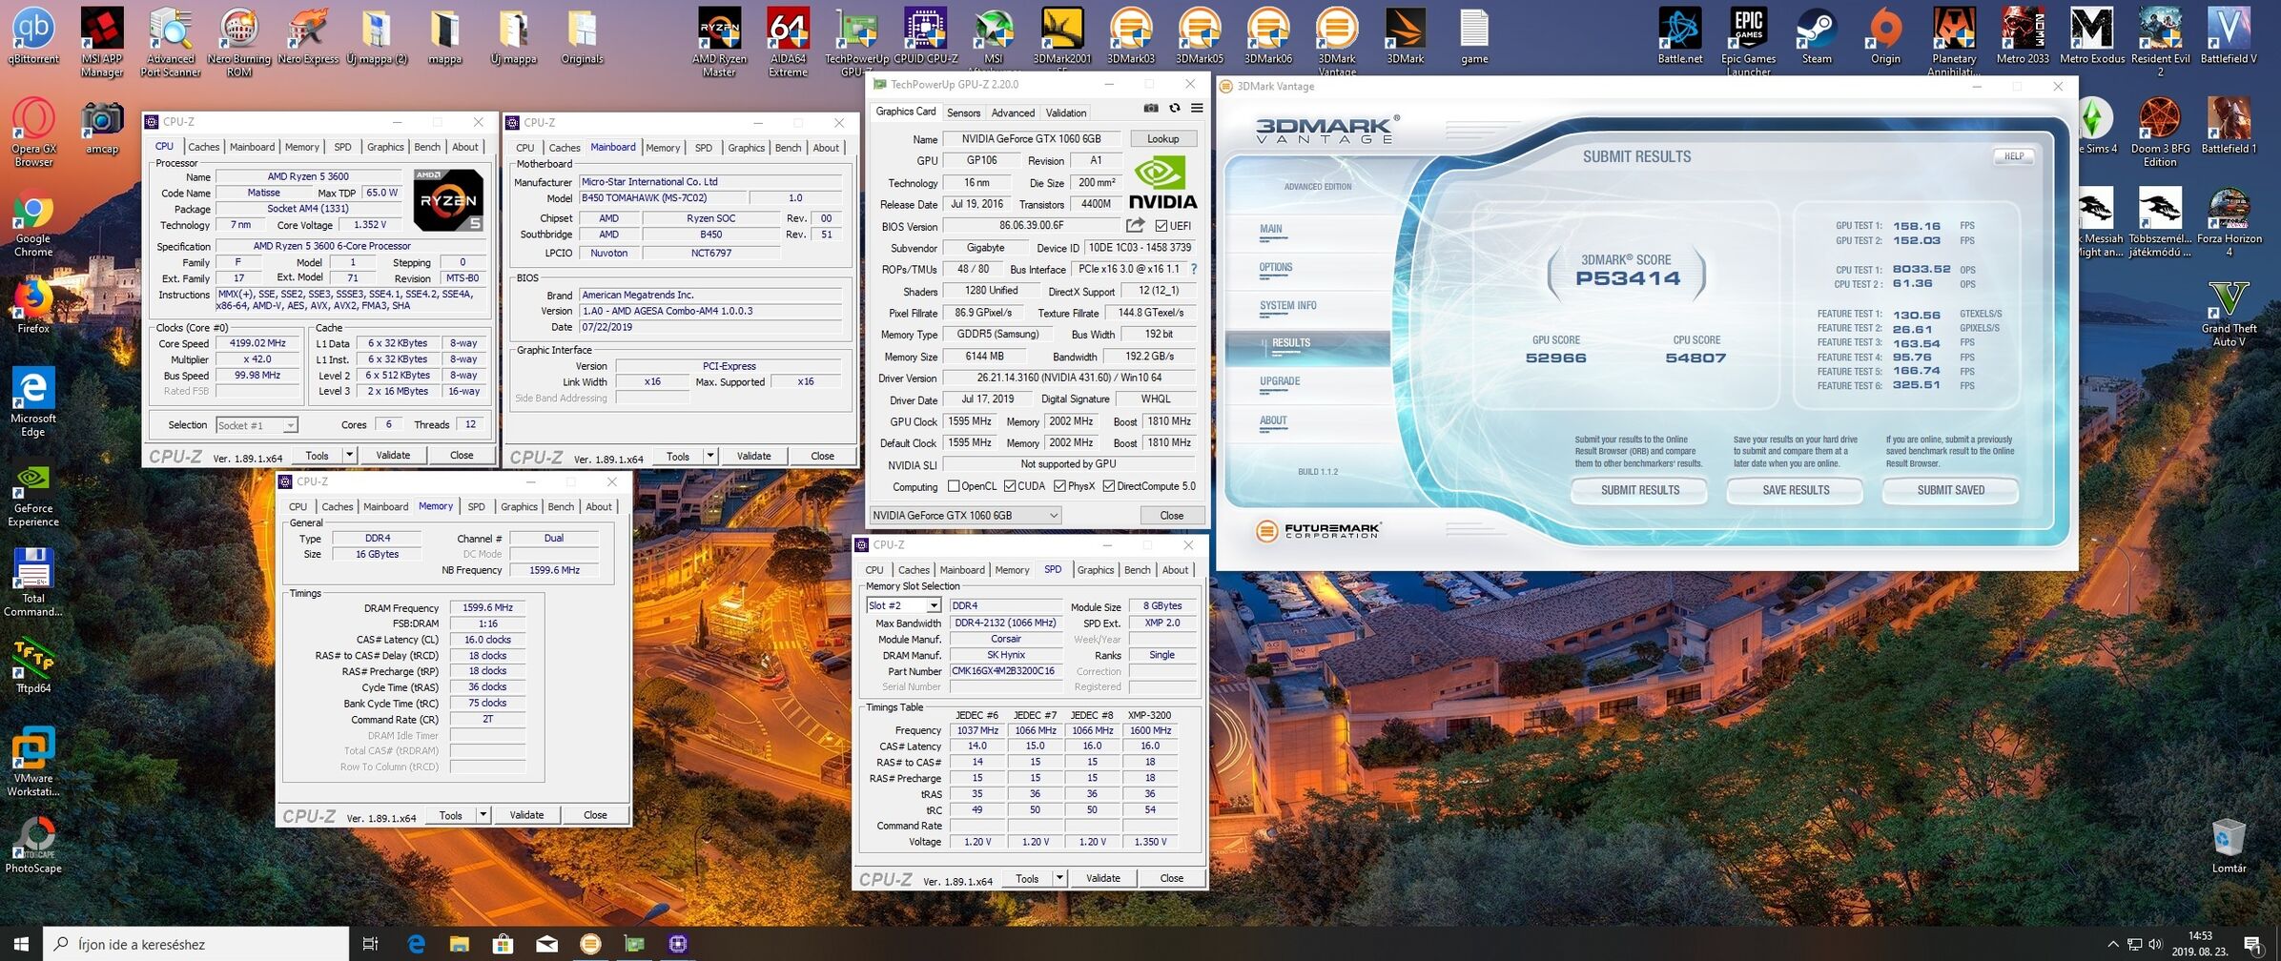The image size is (2281, 961).
Task: Select the Metro Exodus desktop icon
Action: (2091, 36)
